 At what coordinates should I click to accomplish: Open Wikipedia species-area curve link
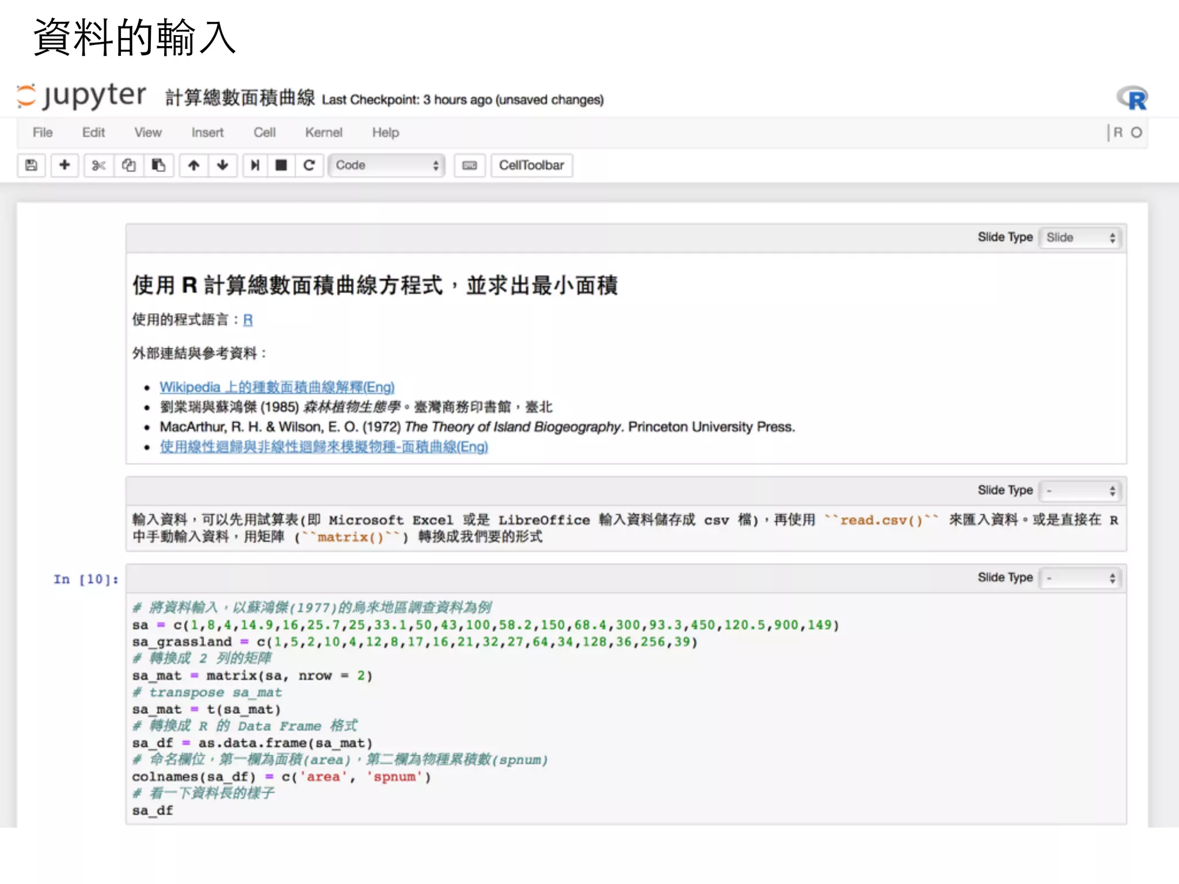point(277,387)
